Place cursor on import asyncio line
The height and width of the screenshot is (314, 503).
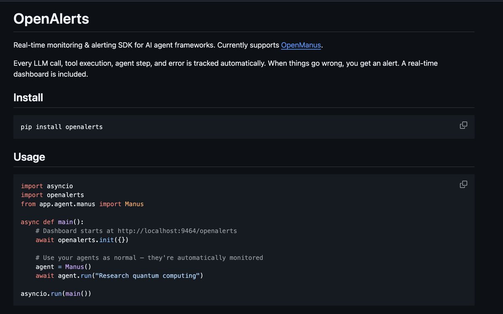[47, 186]
